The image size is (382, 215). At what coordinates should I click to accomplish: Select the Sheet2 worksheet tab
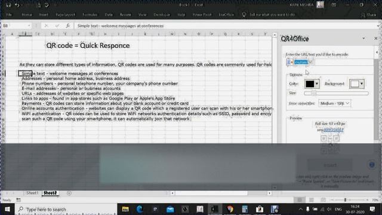tap(50, 193)
